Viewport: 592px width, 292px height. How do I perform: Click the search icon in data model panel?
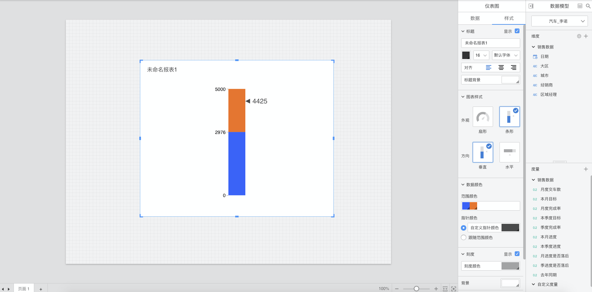(x=588, y=6)
